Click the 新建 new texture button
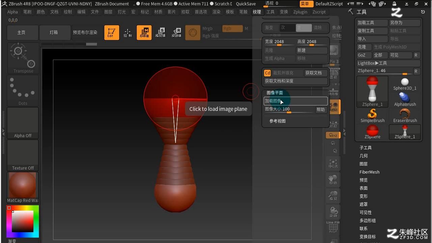432x243 pixels. [312, 50]
